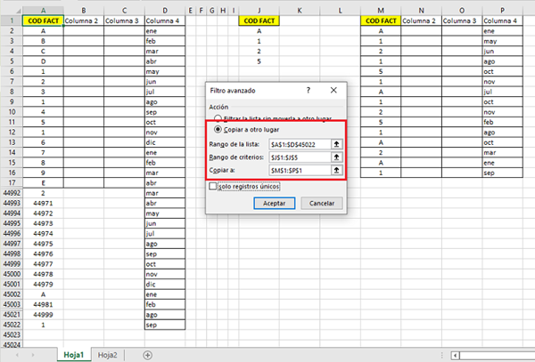This screenshot has height=362, width=535.
Task: Collapse the Copiar a range selector
Action: [x=336, y=170]
